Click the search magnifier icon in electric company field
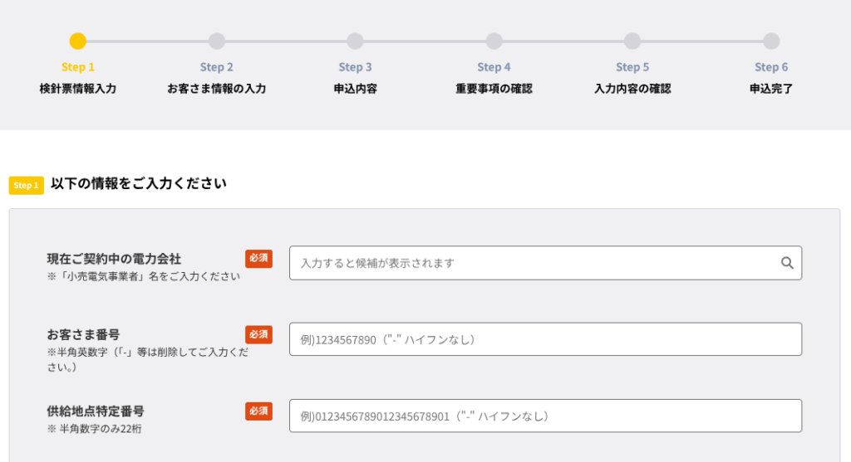The width and height of the screenshot is (851, 462). pyautogui.click(x=787, y=263)
